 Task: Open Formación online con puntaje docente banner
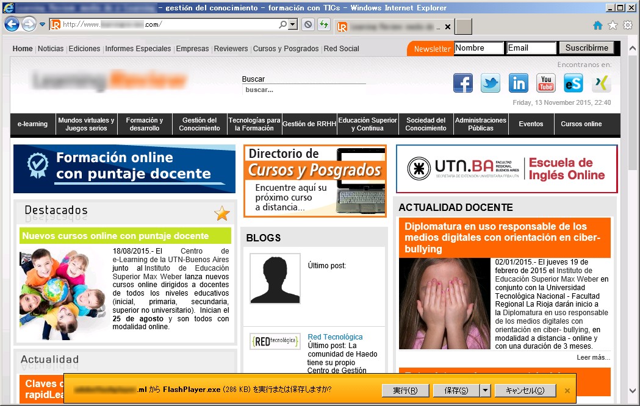click(x=124, y=169)
